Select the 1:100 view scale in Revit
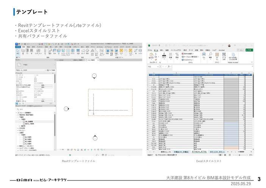The height and width of the screenshot is (188, 266). 63,150
